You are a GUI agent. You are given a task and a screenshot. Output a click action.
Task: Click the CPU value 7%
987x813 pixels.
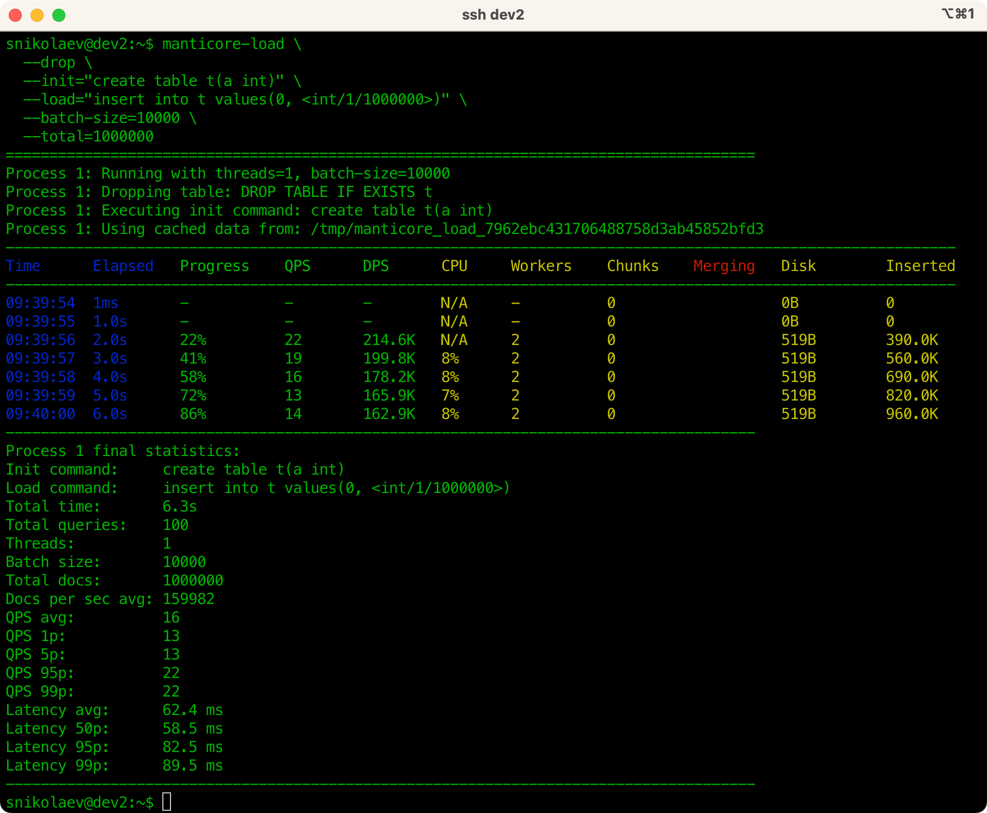coord(450,396)
